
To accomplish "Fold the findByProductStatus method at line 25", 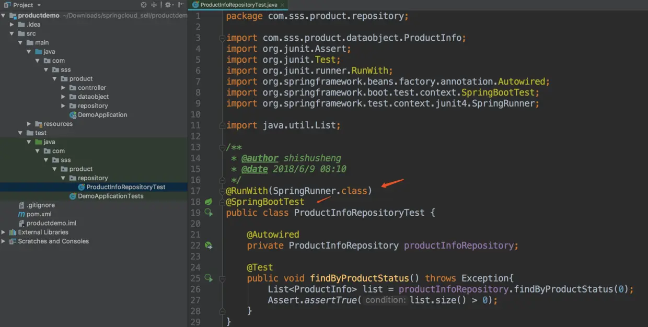I will pos(222,278).
